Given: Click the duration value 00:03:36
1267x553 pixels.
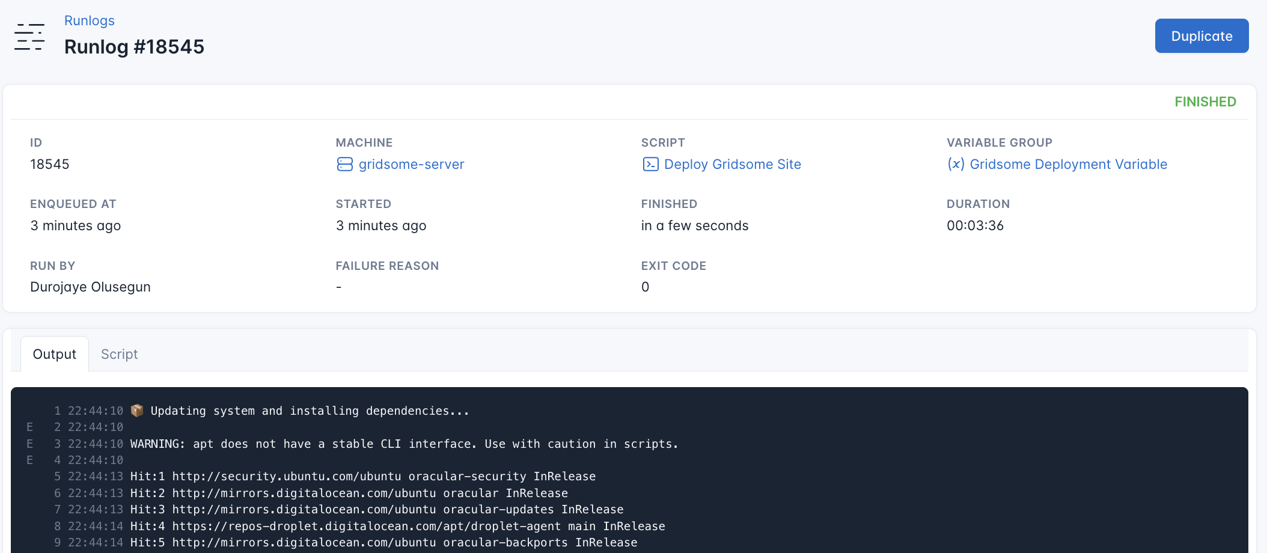Looking at the screenshot, I should 975,225.
